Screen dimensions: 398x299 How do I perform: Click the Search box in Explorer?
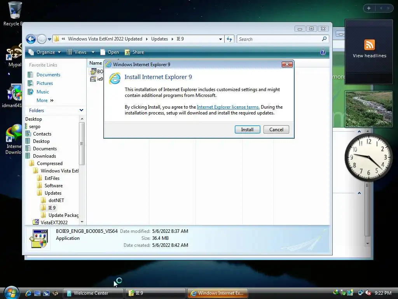point(279,39)
